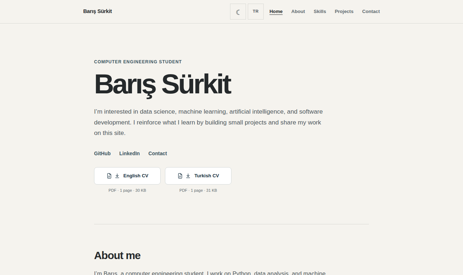The height and width of the screenshot is (275, 463).
Task: Go to the About nav link
Action: (x=298, y=12)
